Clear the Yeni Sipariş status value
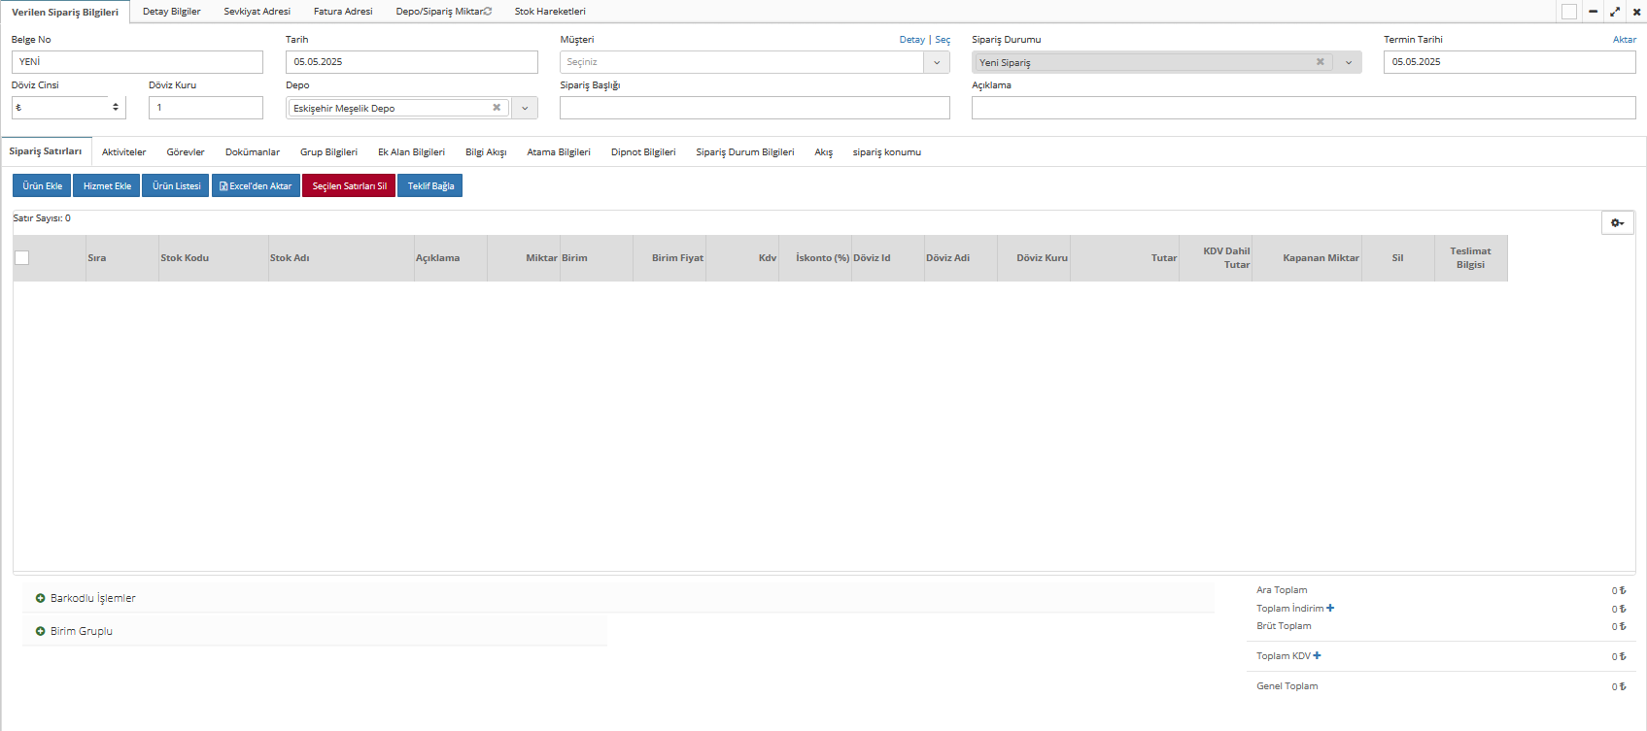 pyautogui.click(x=1320, y=62)
